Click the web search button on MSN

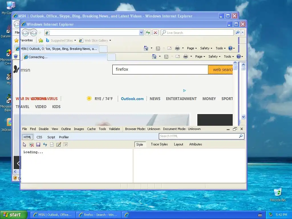tap(220, 70)
